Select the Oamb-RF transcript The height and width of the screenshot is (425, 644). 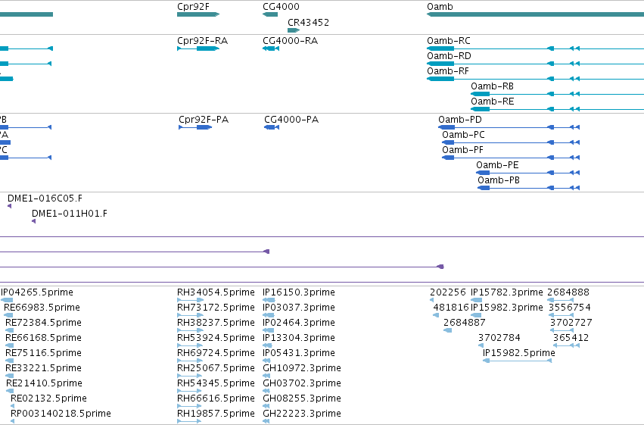coord(536,79)
